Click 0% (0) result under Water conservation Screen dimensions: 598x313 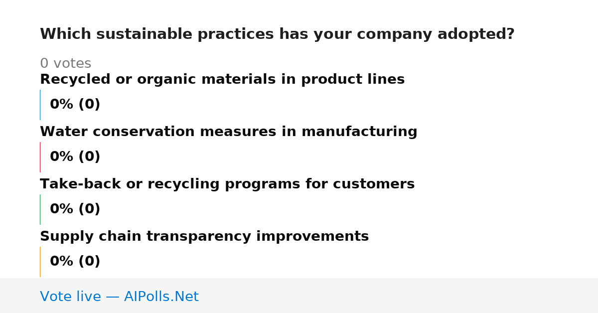75,157
